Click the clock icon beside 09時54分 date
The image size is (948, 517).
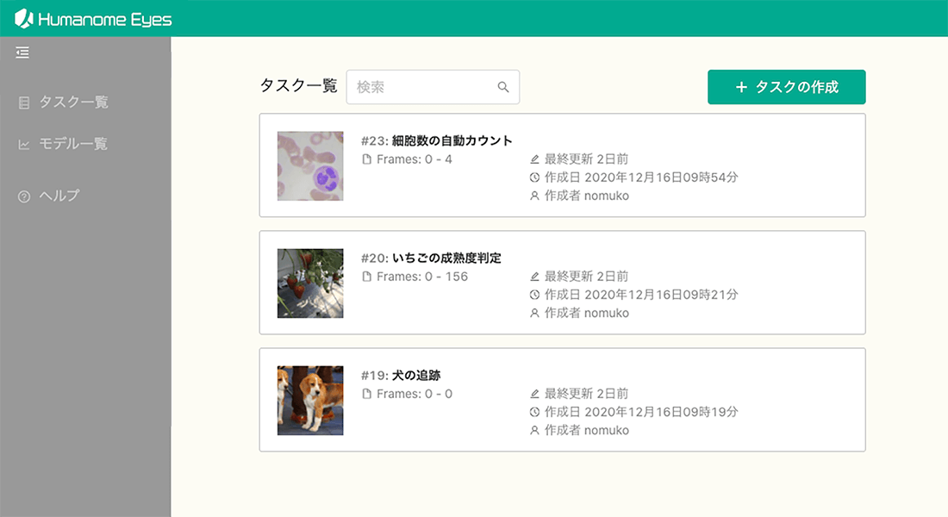[x=534, y=178]
